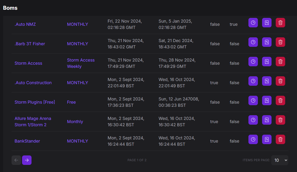297x172 pixels.
Task: Click the 'true' value in .Auto NMZ row
Action: point(233,24)
